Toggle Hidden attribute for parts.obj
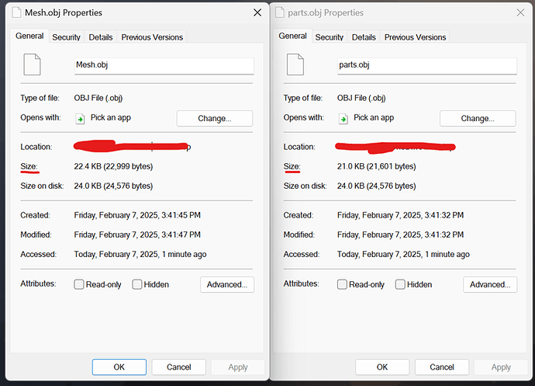Viewport: 535px width, 386px height. [400, 284]
